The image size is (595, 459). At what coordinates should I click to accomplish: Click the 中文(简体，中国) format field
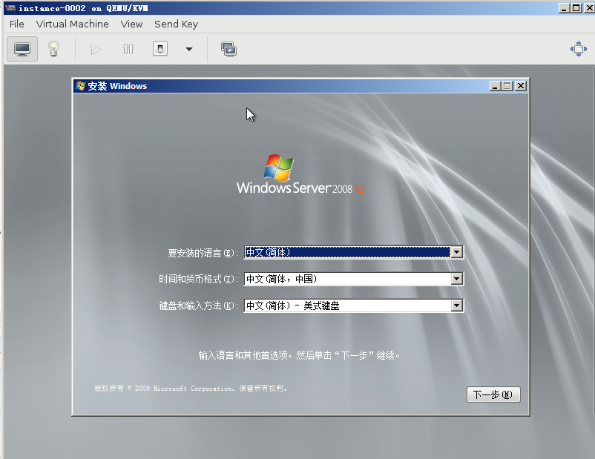353,279
